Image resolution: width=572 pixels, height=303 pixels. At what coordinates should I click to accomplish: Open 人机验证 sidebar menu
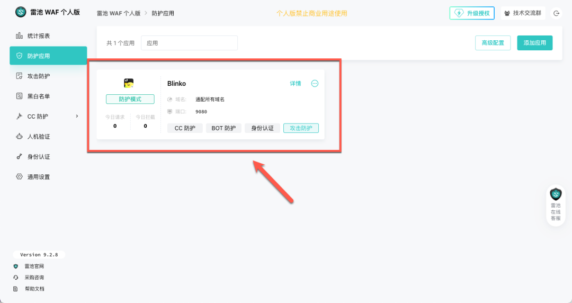(x=48, y=136)
